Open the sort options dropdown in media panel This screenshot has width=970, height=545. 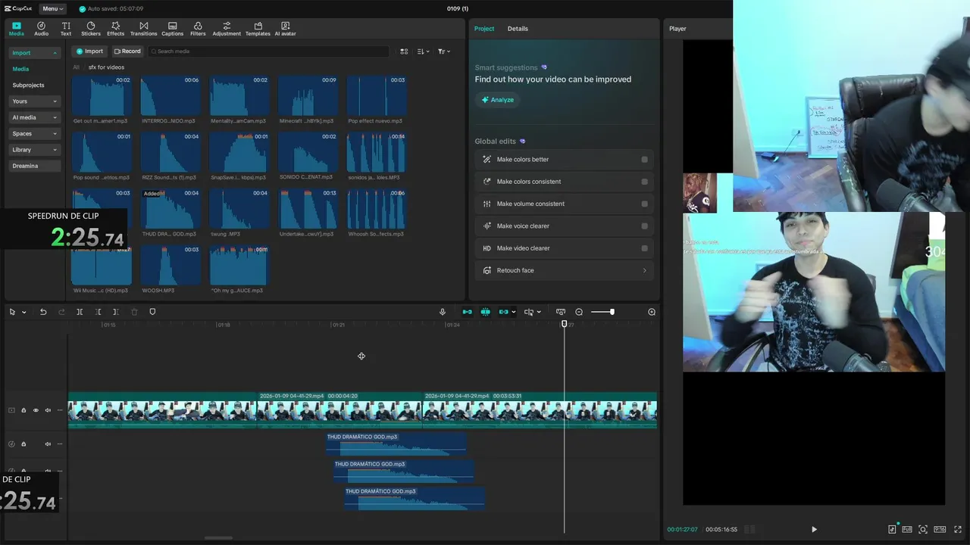pyautogui.click(x=424, y=51)
